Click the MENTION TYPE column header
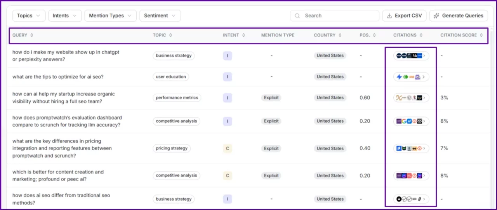Viewport: 497px width, 210px height. (278, 35)
